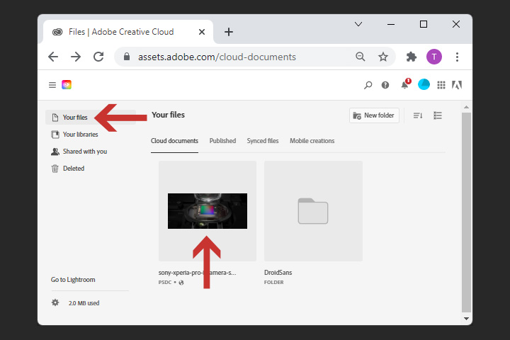Click the Creative Cloud logo icon
Image resolution: width=510 pixels, height=340 pixels.
pyautogui.click(x=67, y=85)
